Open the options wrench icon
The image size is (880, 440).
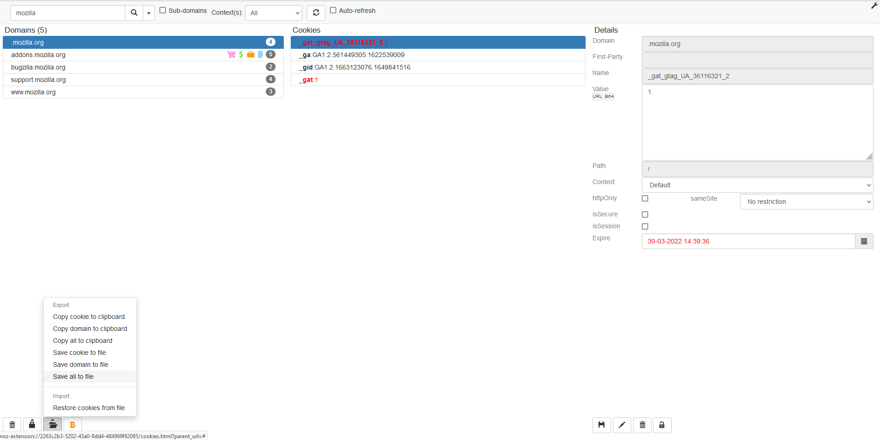coord(874,6)
